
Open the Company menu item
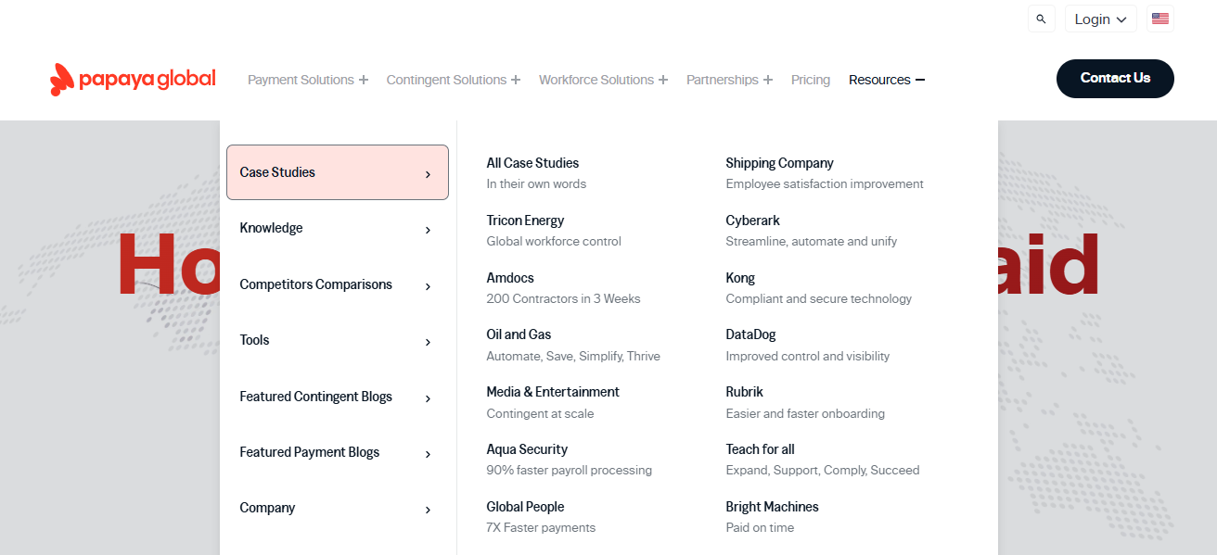point(267,508)
